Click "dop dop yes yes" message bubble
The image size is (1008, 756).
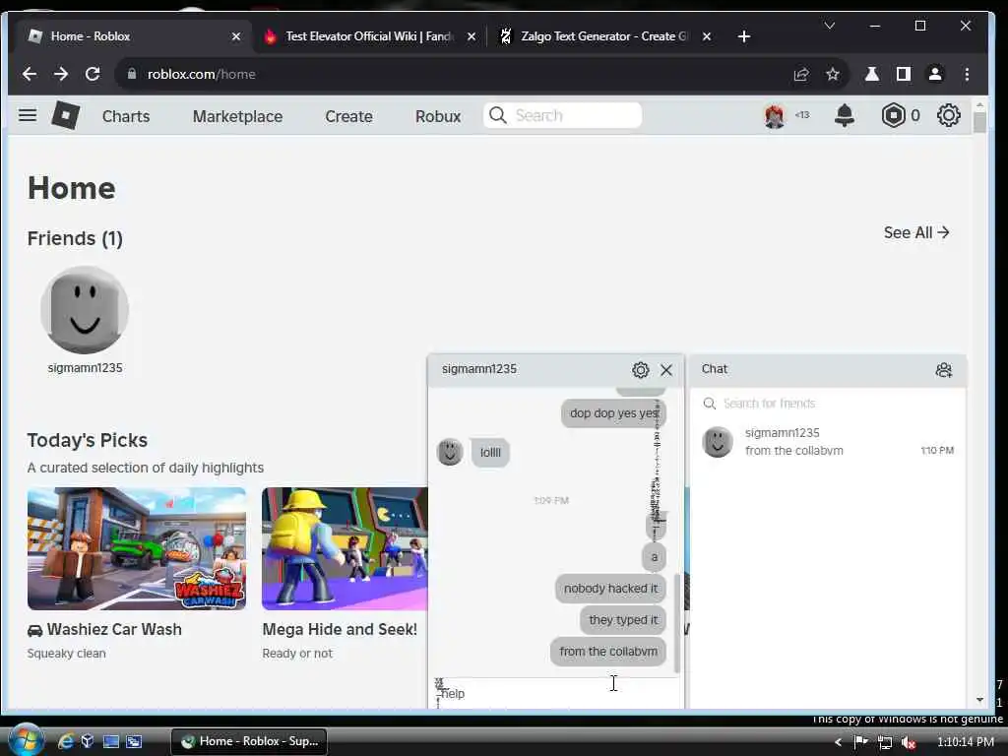click(613, 413)
